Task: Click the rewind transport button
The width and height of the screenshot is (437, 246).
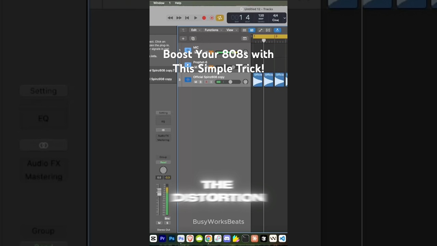Action: pos(170,18)
